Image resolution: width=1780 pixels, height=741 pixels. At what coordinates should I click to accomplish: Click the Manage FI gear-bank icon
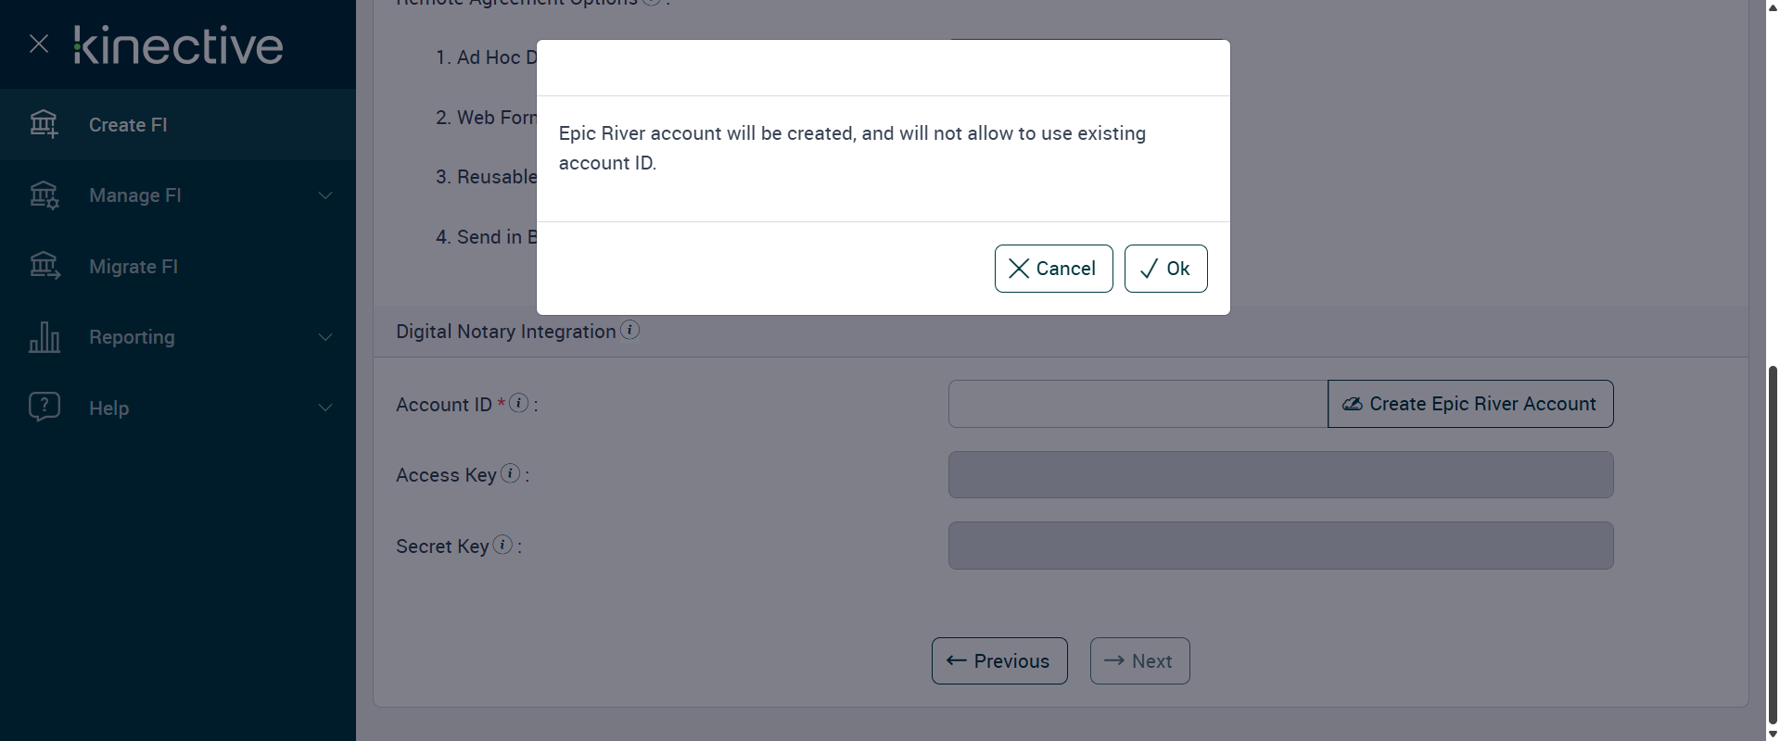(x=44, y=195)
